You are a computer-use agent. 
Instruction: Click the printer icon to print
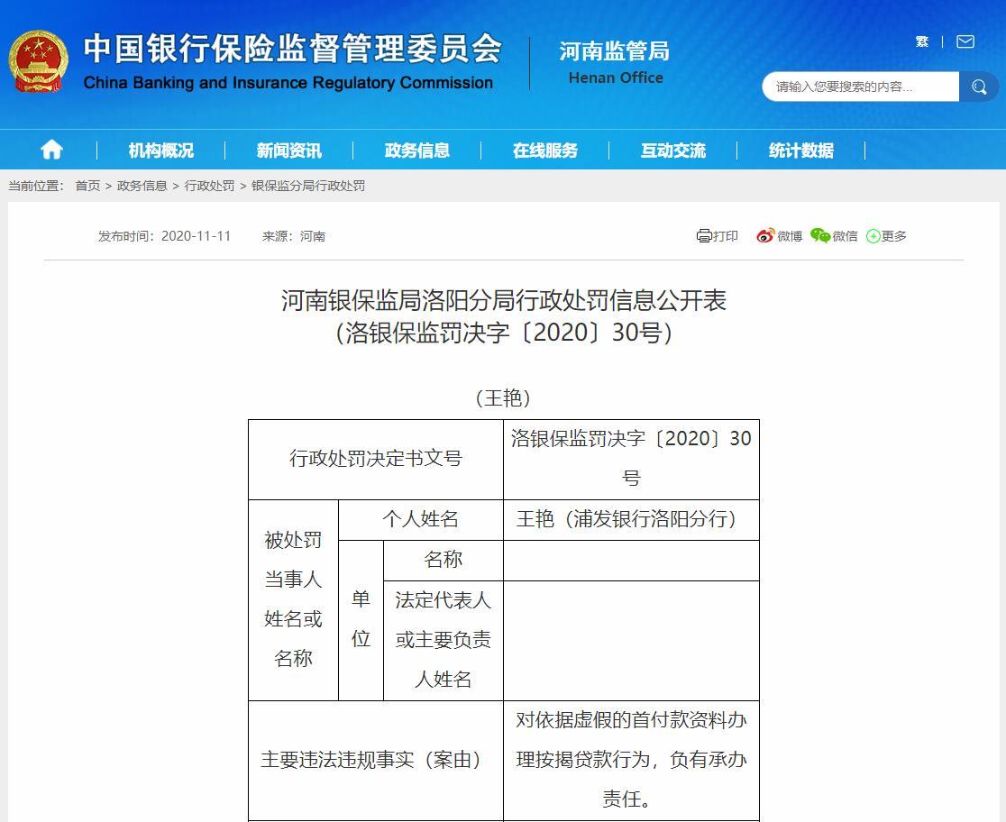[x=704, y=236]
